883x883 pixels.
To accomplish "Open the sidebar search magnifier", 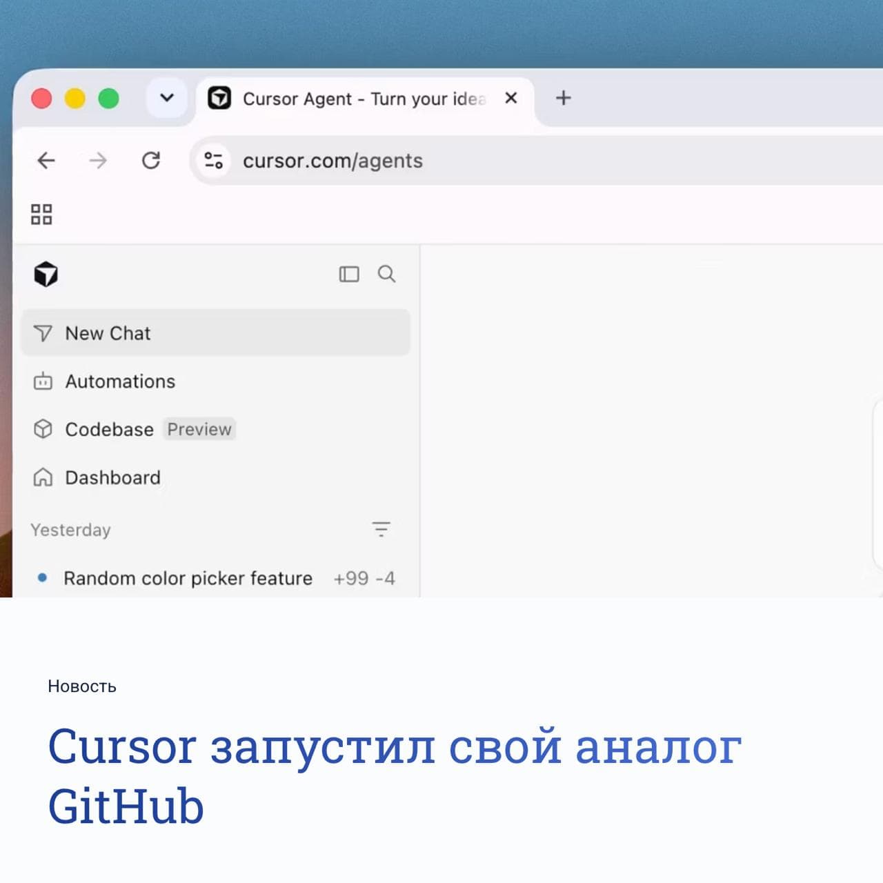I will (387, 274).
